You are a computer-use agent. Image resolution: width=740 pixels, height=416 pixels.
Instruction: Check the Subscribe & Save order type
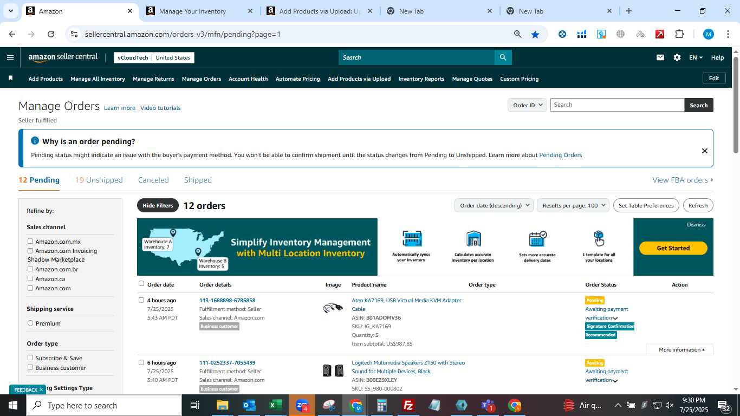[x=30, y=357]
